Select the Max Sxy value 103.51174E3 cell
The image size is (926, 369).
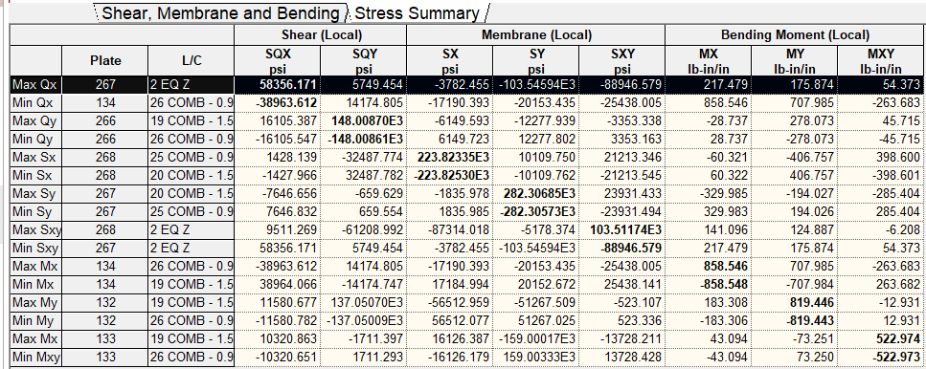(621, 229)
